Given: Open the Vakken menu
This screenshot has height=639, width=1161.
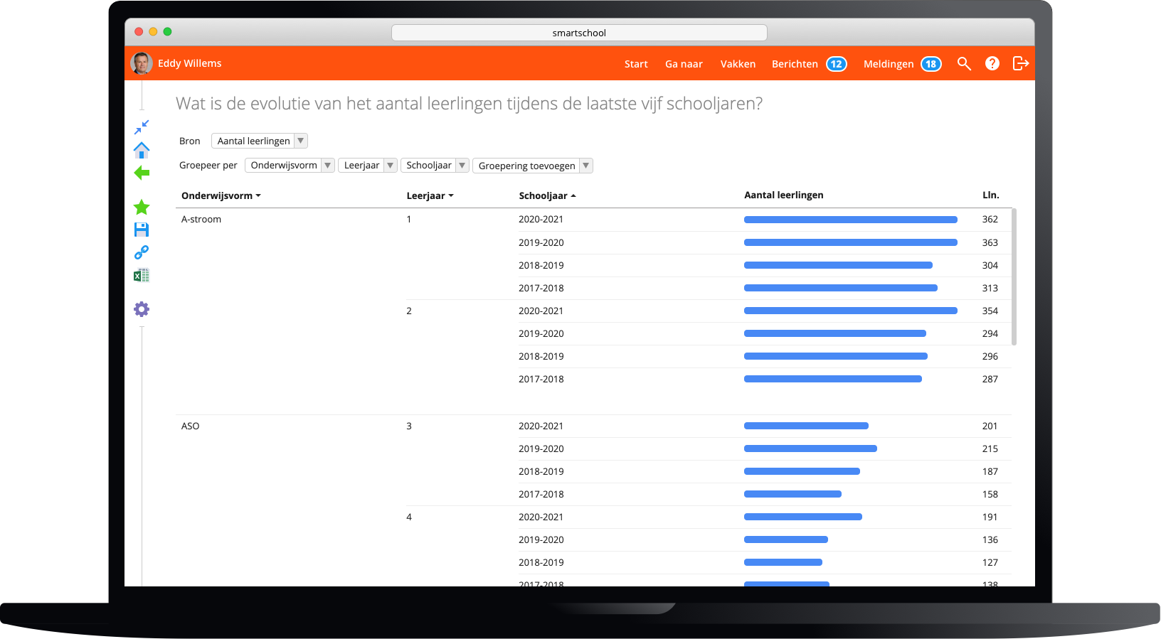Looking at the screenshot, I should point(738,64).
